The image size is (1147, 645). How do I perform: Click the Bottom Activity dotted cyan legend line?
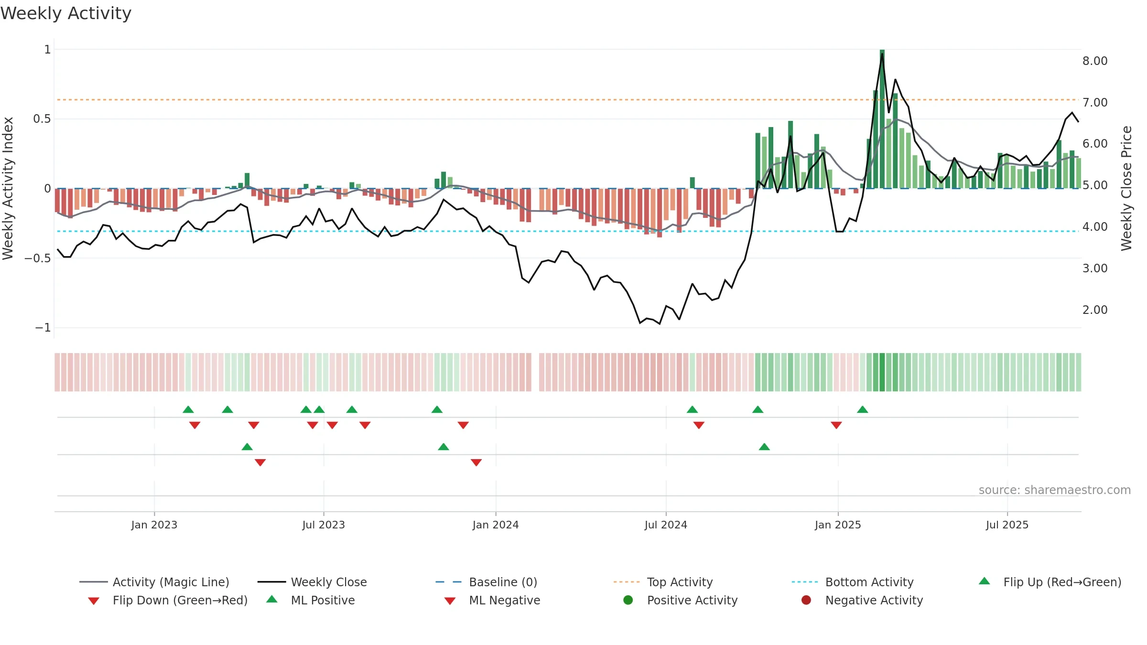[x=805, y=582]
